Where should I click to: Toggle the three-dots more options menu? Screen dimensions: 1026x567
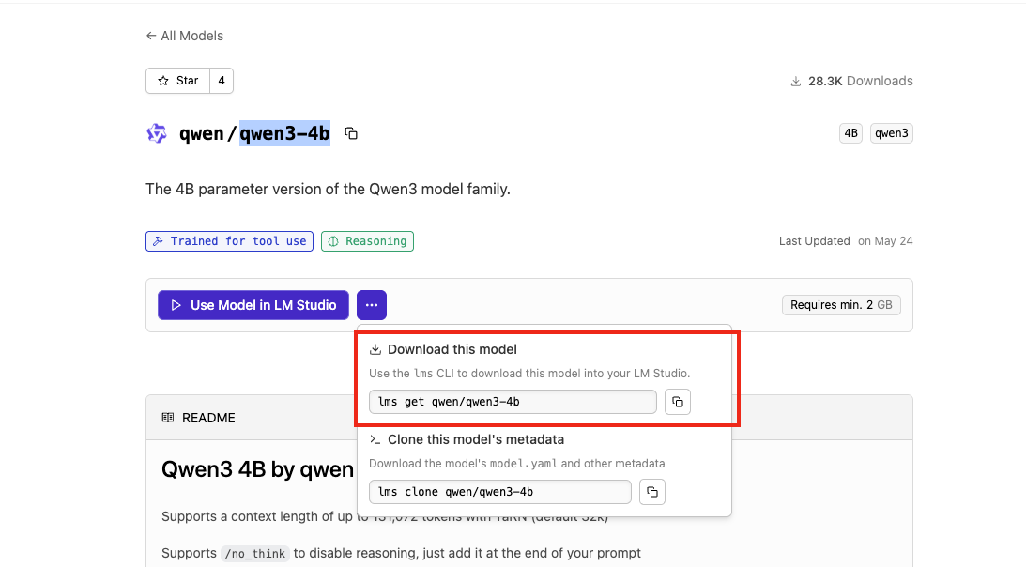[372, 305]
